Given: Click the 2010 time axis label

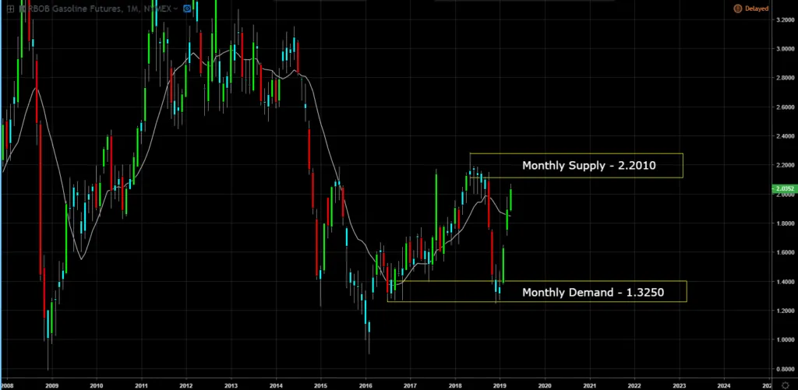Looking at the screenshot, I should coord(96,385).
